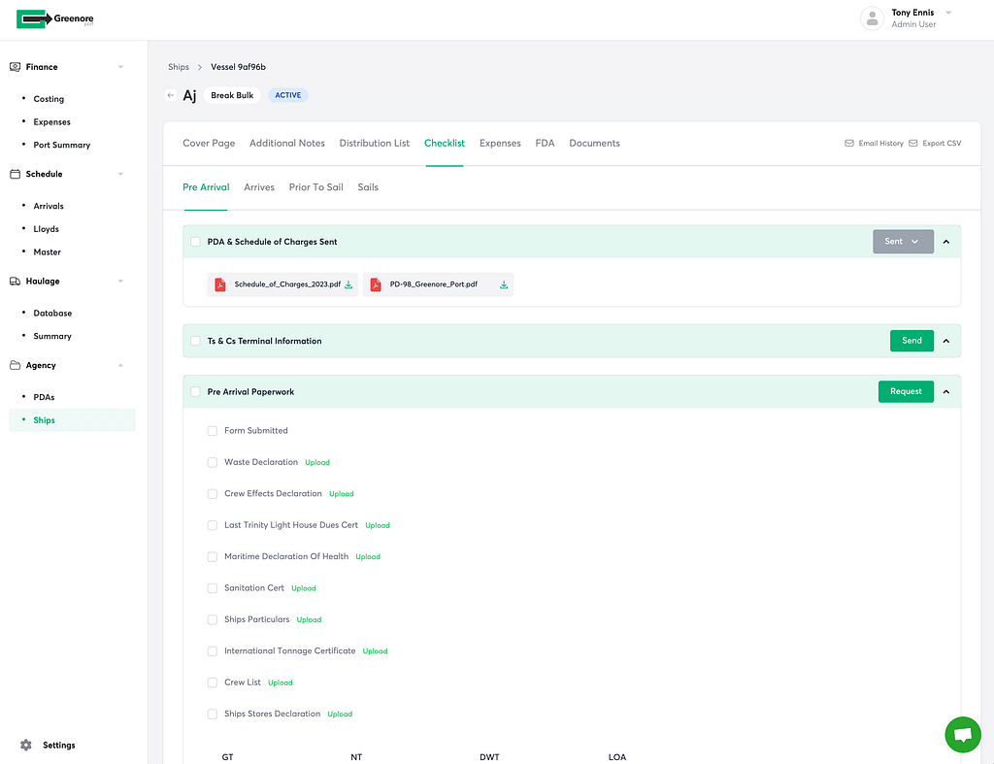Collapse the Finance sidebar group

pos(120,67)
